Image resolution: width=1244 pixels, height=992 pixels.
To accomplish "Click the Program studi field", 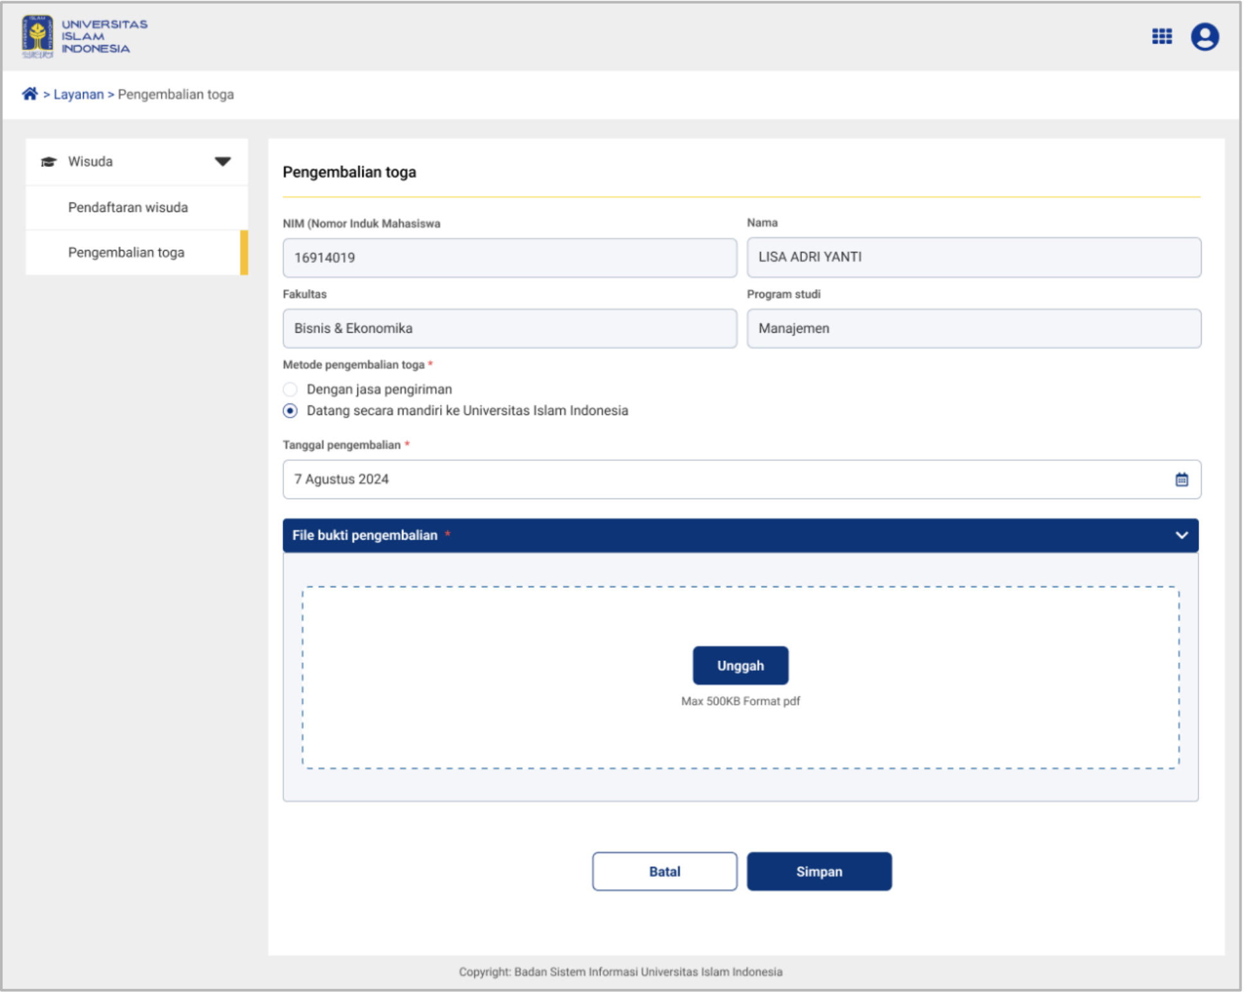I will tap(973, 328).
